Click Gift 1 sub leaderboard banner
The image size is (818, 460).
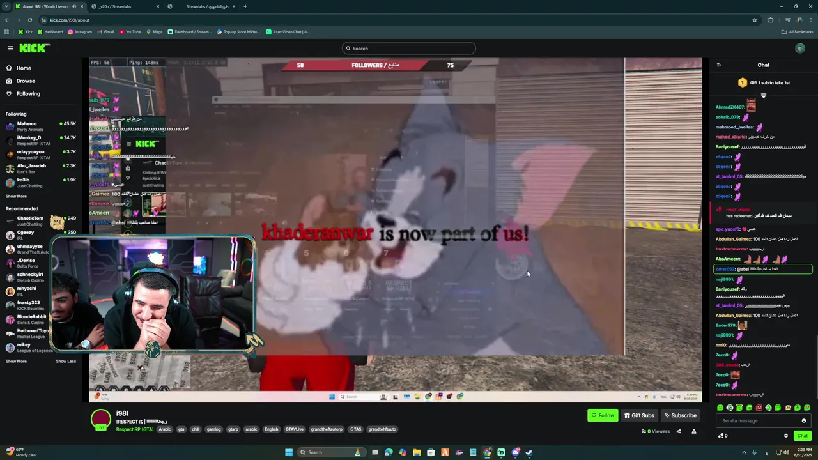coord(764,83)
